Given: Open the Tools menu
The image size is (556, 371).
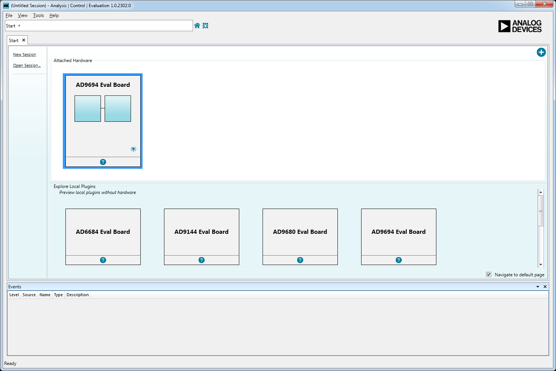Looking at the screenshot, I should [x=38, y=15].
